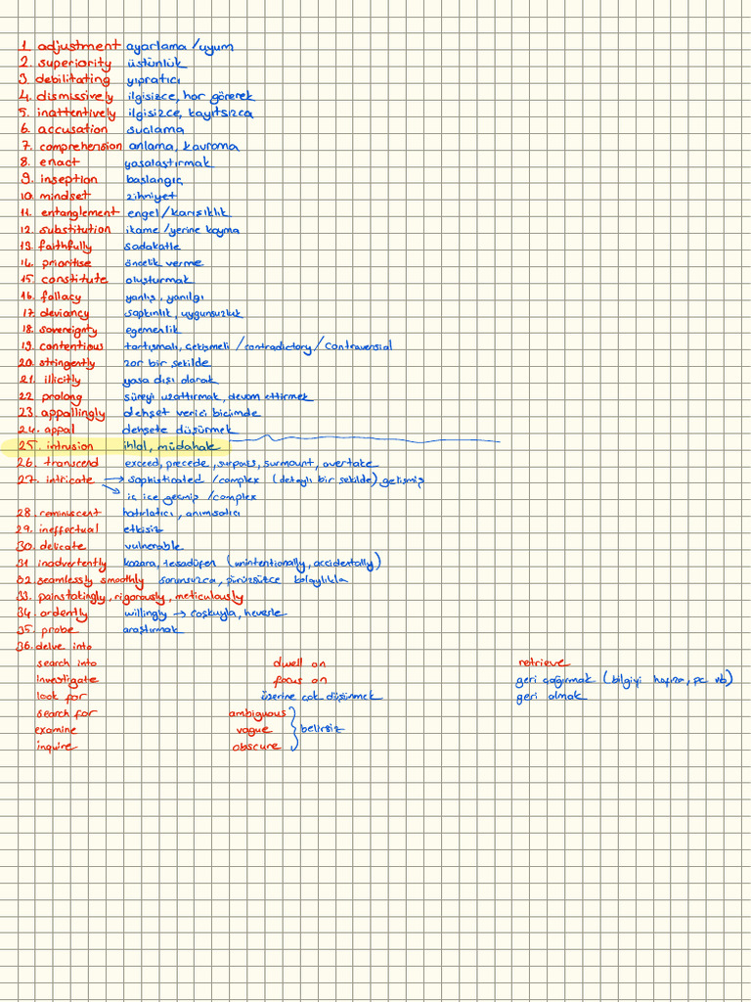This screenshot has width=751, height=1002.
Task: Select the word "constitute" in entry 15
Action: [74, 280]
